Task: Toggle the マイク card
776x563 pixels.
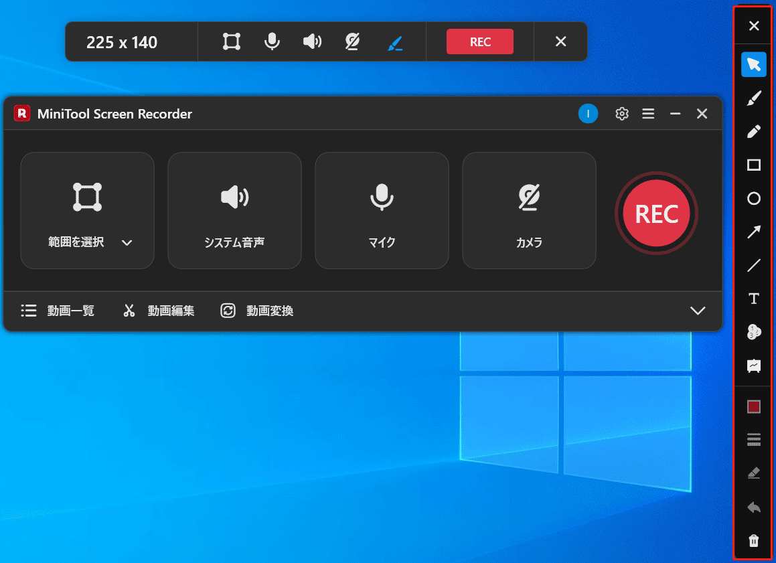Action: pos(382,210)
